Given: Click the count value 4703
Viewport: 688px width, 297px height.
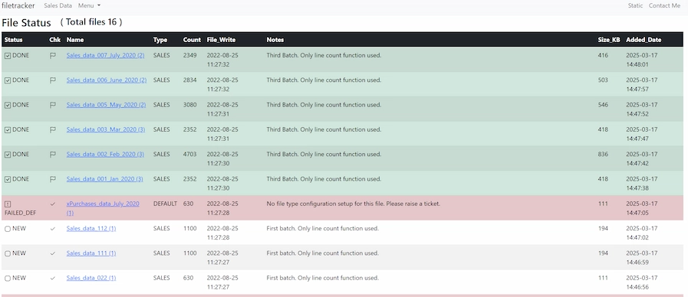Looking at the screenshot, I should pyautogui.click(x=190, y=155).
